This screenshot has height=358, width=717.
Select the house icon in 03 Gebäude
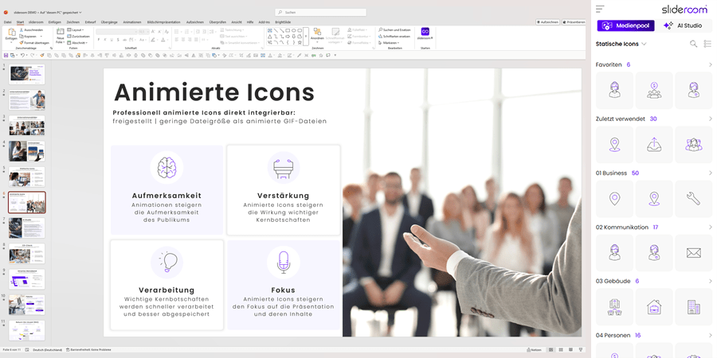click(x=654, y=307)
